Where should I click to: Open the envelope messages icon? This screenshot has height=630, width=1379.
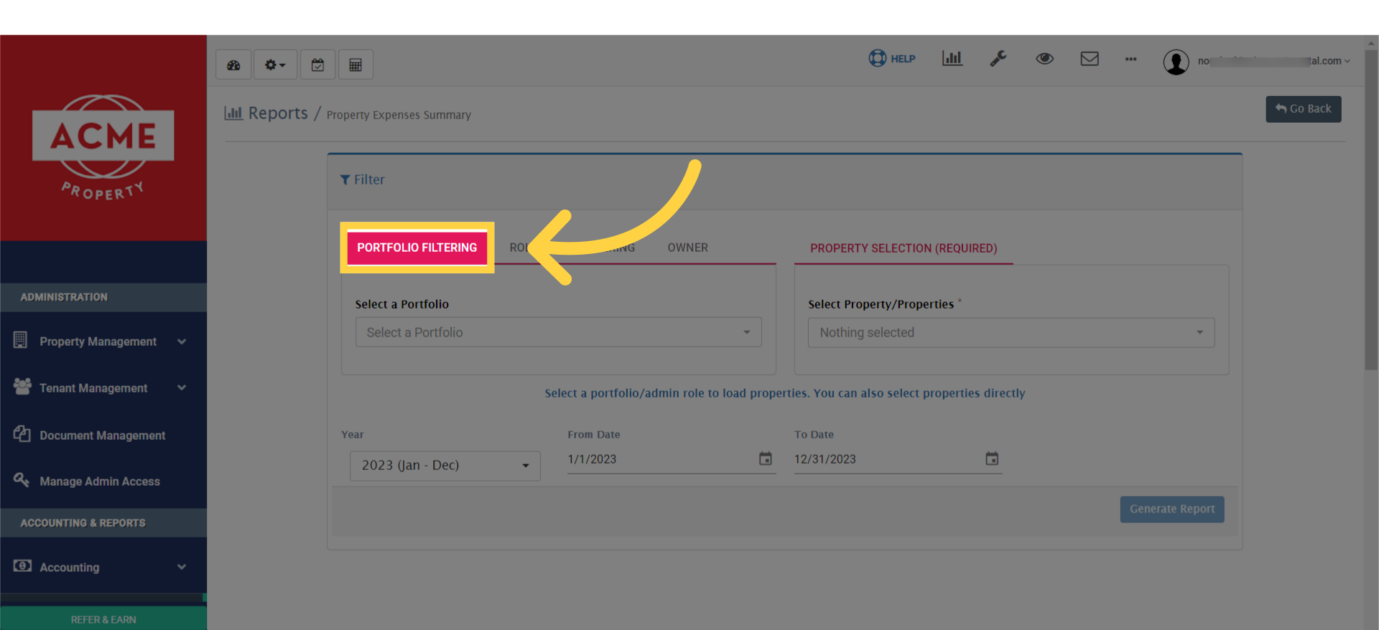[1090, 59]
